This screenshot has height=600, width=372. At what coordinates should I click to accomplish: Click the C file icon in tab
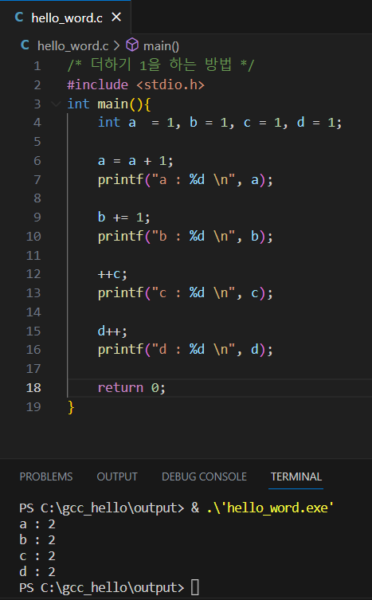[x=19, y=18]
